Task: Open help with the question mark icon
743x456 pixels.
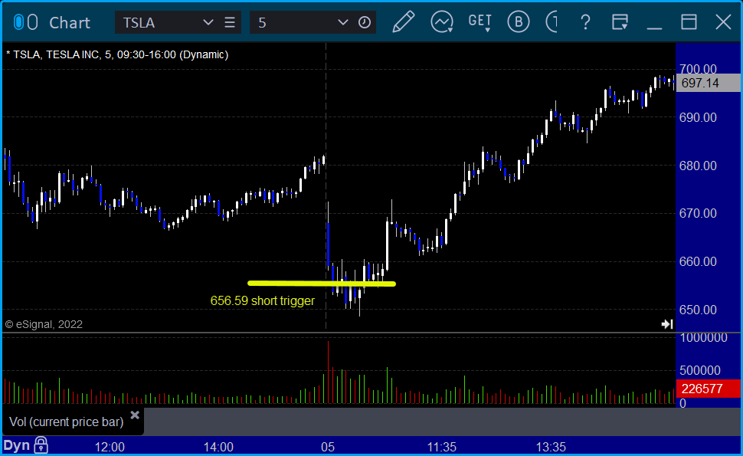Action: pos(585,21)
